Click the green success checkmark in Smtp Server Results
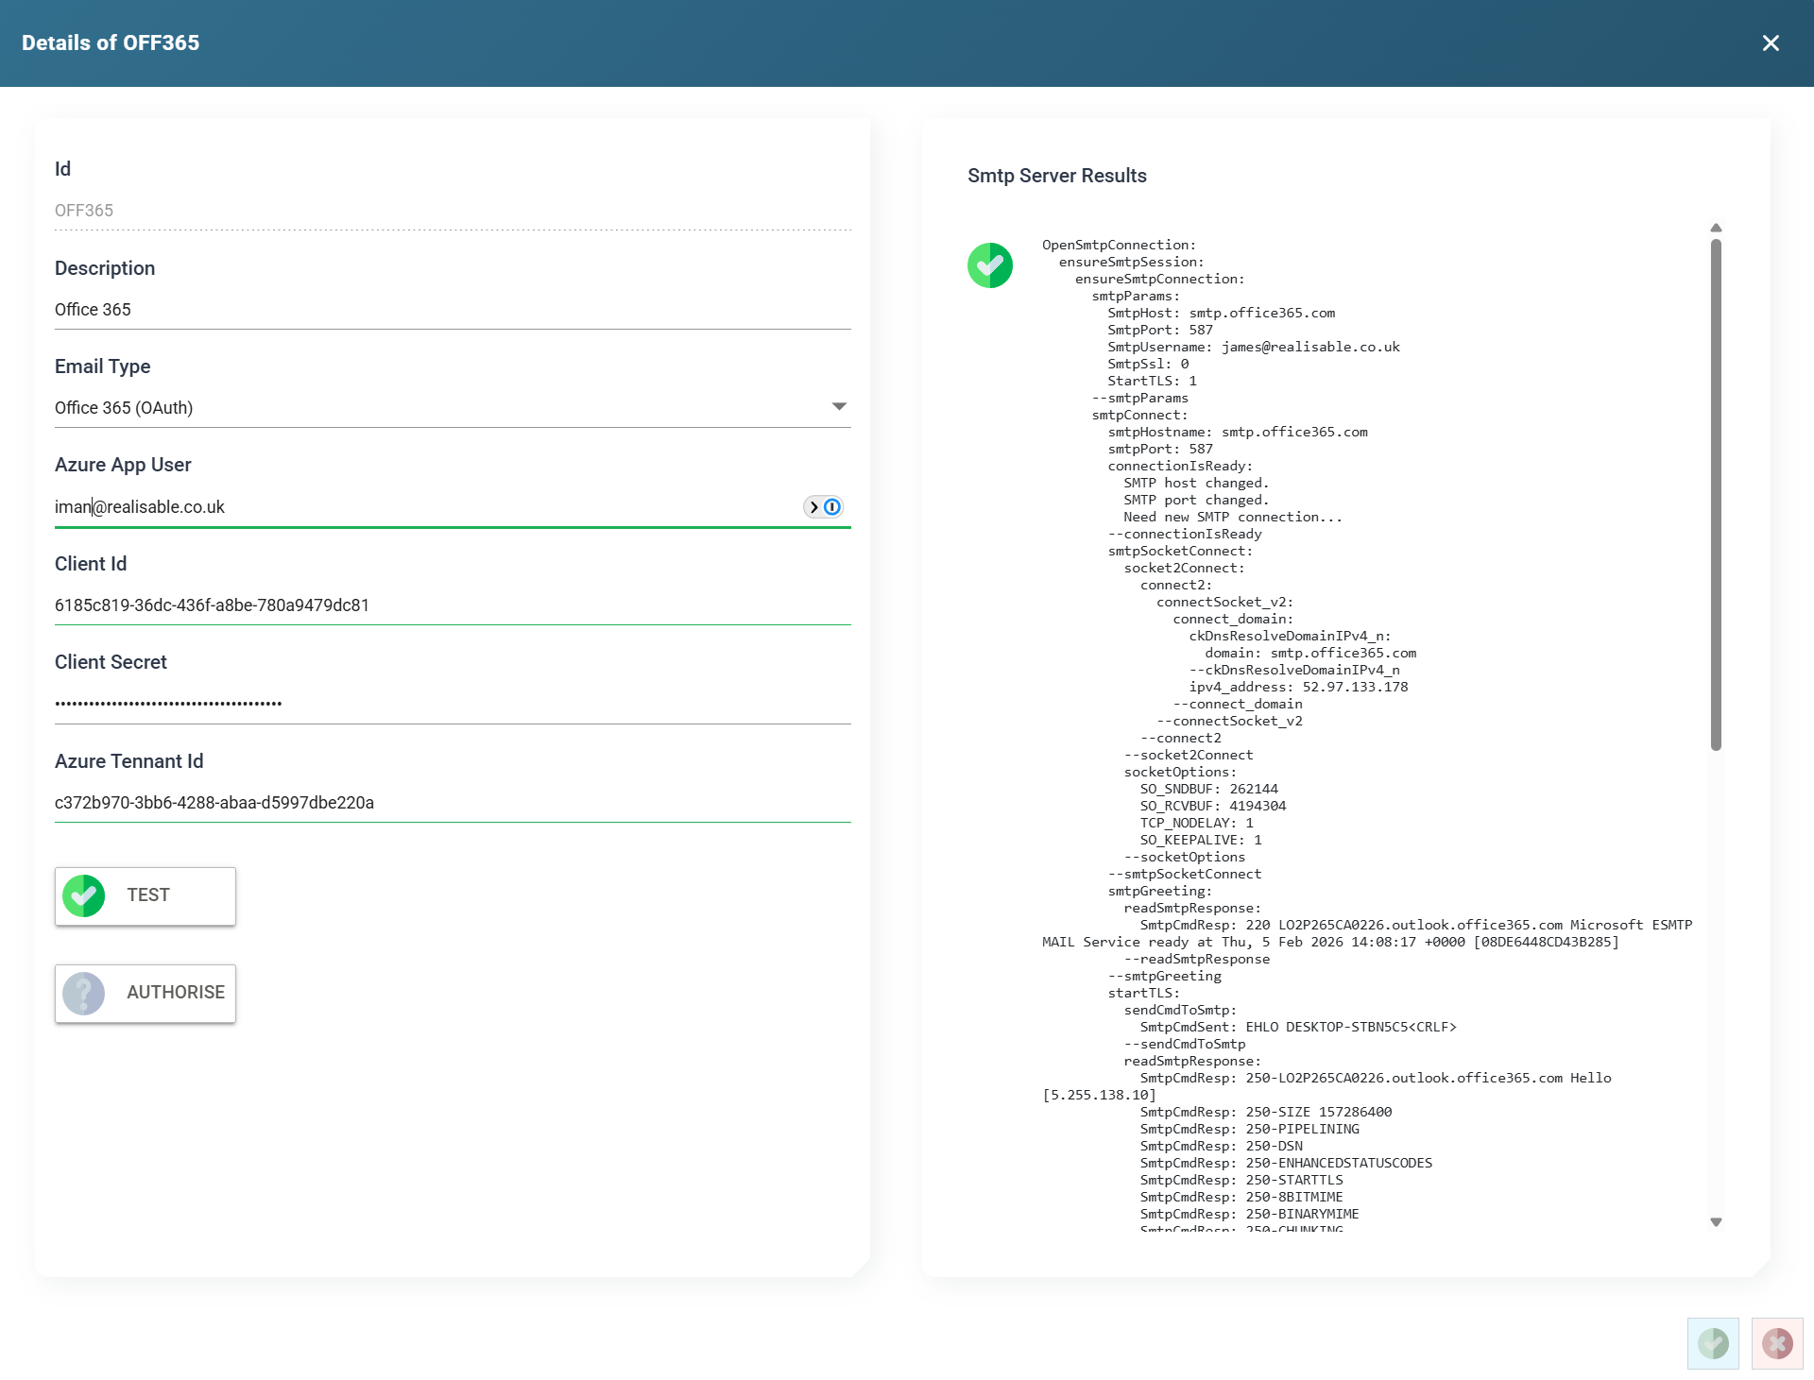The image size is (1814, 1380). [x=990, y=265]
